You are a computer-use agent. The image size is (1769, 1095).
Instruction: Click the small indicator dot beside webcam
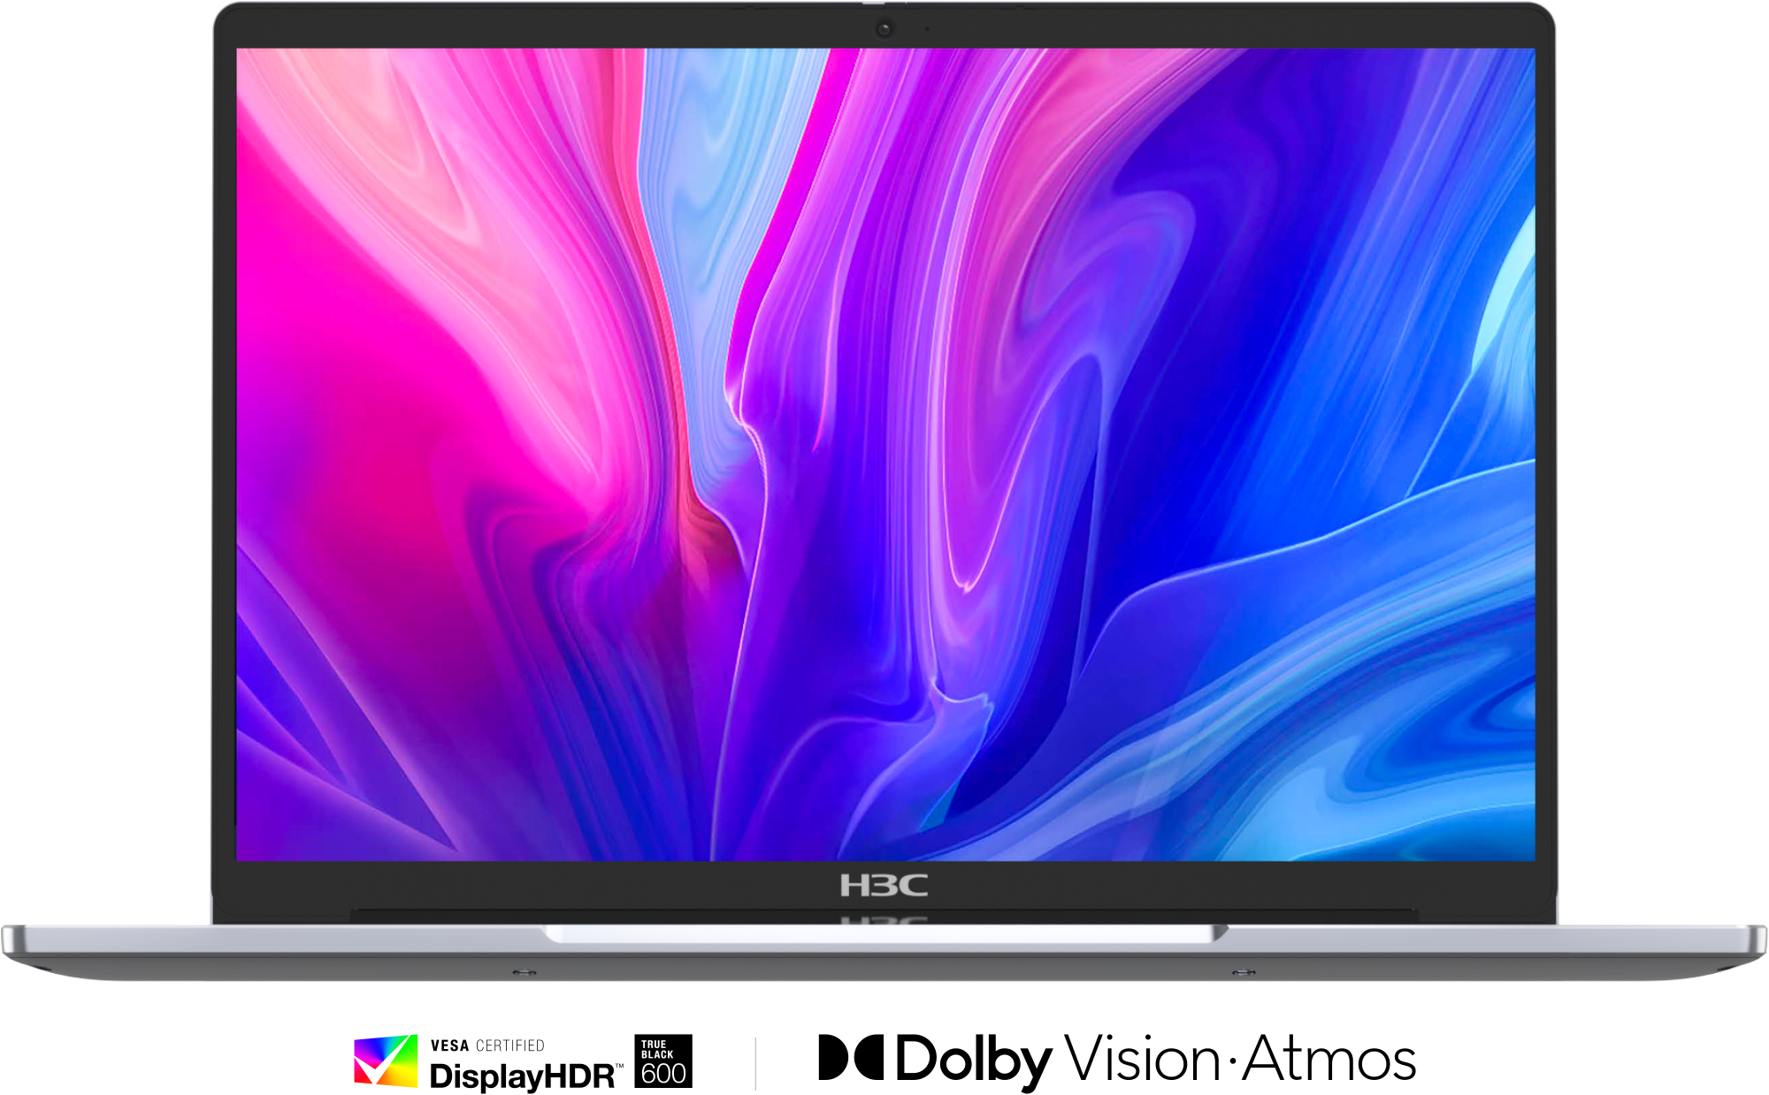[x=927, y=29]
